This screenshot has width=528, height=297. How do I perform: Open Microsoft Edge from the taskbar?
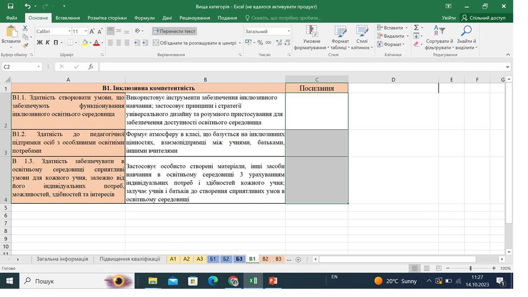pos(213,281)
